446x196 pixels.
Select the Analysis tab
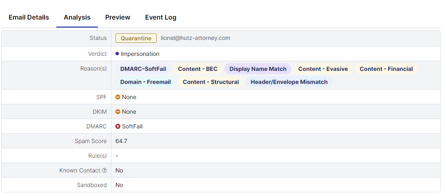[77, 17]
